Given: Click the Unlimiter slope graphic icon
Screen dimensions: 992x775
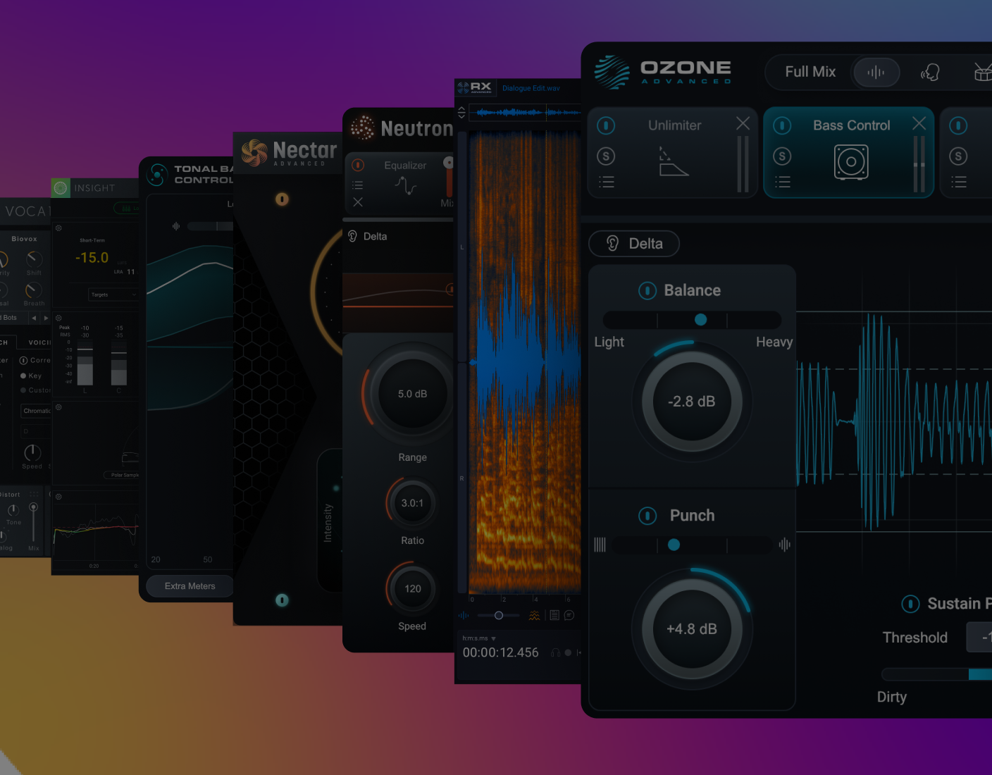Looking at the screenshot, I should [x=674, y=161].
